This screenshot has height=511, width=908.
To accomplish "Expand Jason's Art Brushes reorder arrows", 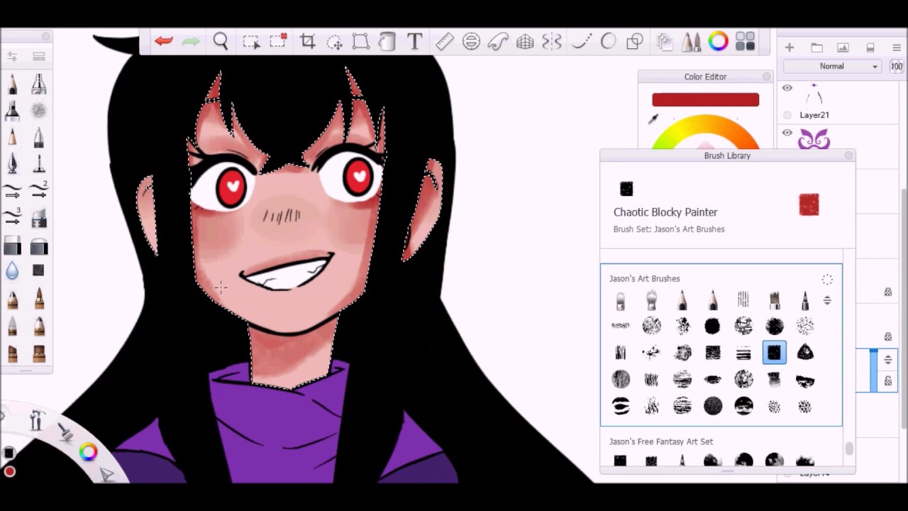I will point(827,301).
